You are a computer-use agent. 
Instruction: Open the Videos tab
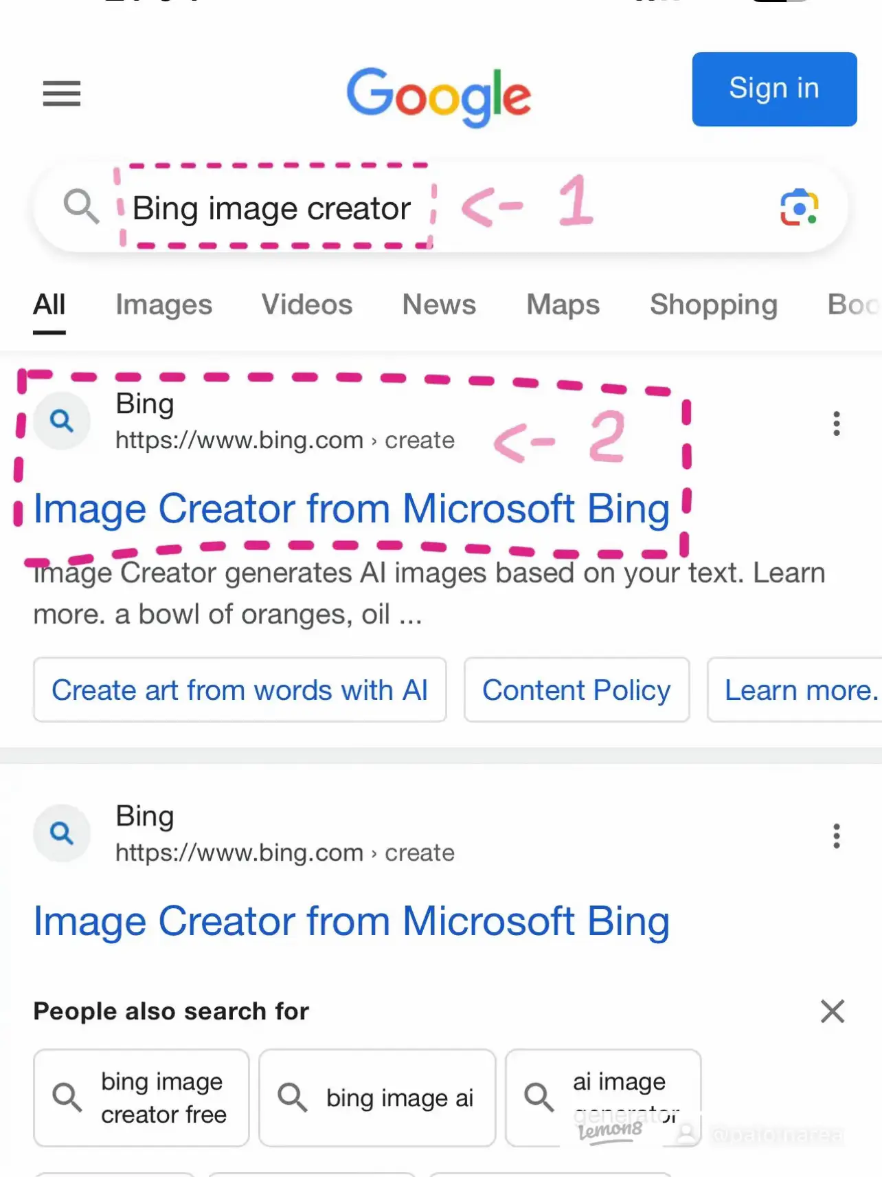306,305
